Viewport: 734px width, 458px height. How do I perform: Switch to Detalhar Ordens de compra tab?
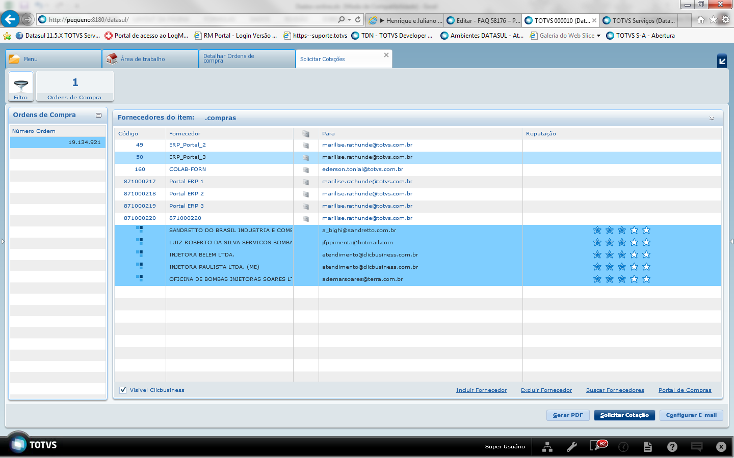[x=247, y=59]
